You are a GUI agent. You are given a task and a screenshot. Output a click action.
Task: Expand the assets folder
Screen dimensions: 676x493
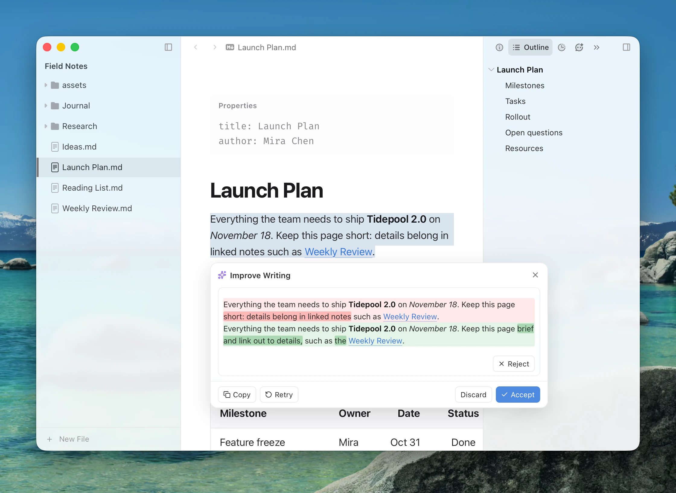pyautogui.click(x=46, y=85)
